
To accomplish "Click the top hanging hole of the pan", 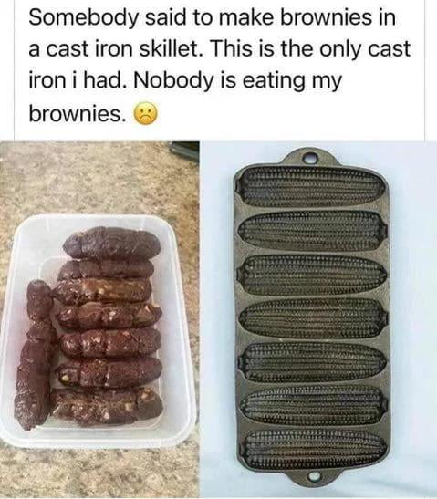I will [309, 157].
